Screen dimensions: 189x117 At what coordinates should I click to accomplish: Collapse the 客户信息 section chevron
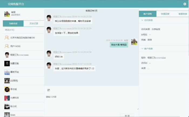[x=142, y=48]
